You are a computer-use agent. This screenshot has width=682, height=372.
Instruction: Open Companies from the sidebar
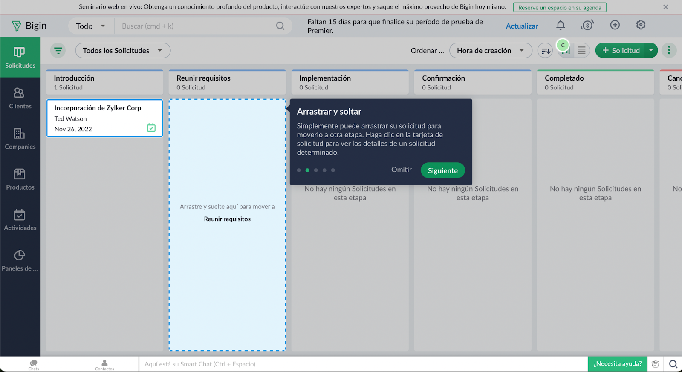click(20, 138)
